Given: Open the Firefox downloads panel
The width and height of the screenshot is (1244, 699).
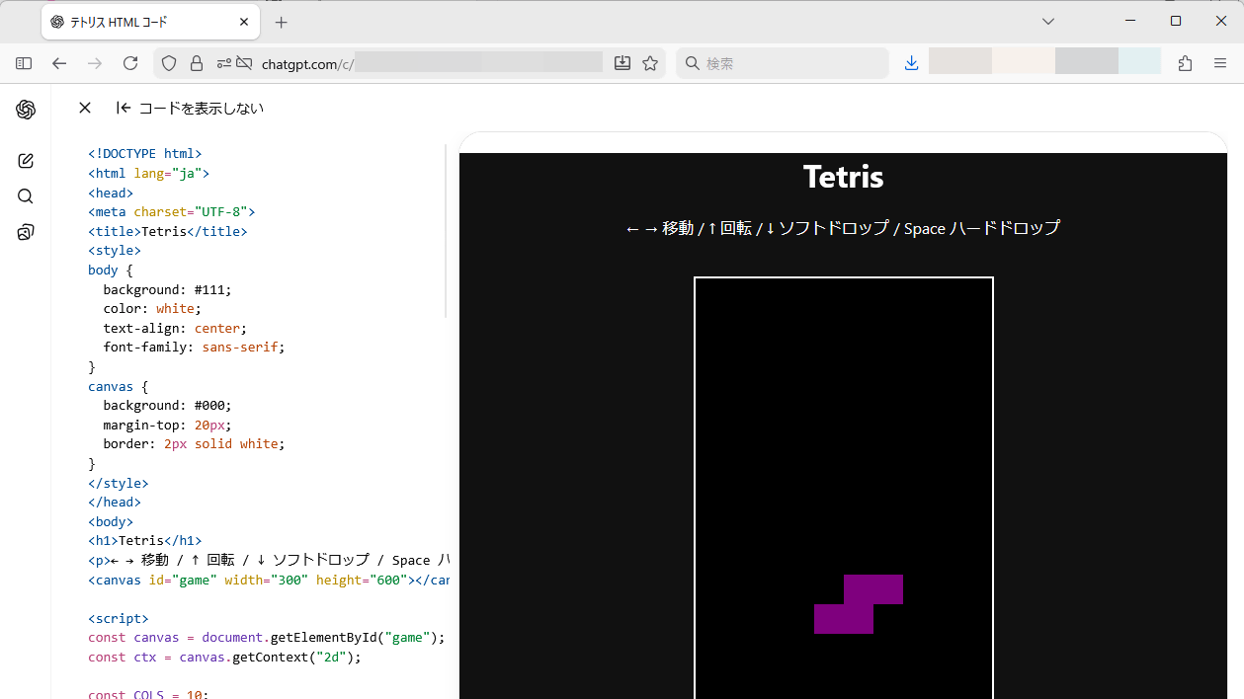Looking at the screenshot, I should pyautogui.click(x=911, y=63).
